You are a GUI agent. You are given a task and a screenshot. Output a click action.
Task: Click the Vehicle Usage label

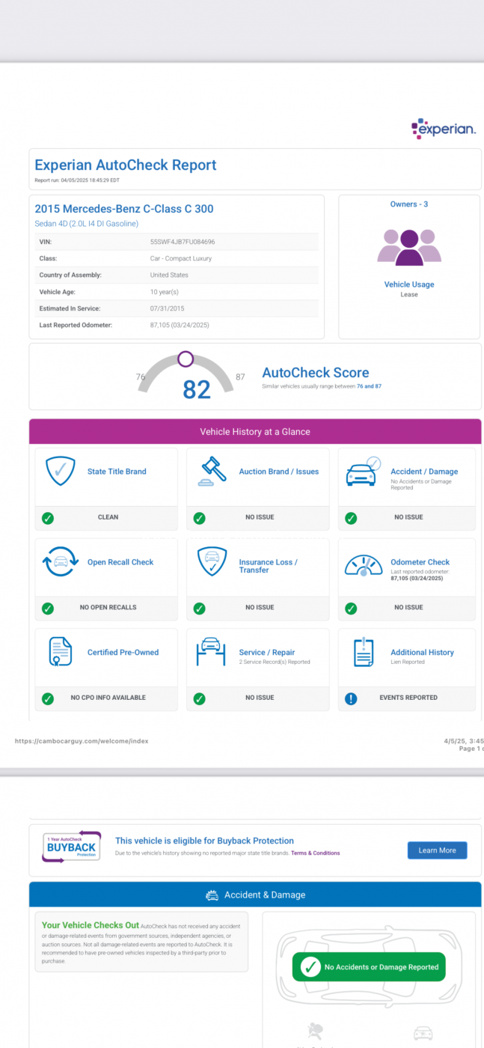pyautogui.click(x=409, y=284)
